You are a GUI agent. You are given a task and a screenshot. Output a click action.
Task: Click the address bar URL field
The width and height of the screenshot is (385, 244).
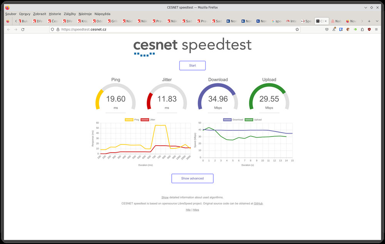[174, 29]
